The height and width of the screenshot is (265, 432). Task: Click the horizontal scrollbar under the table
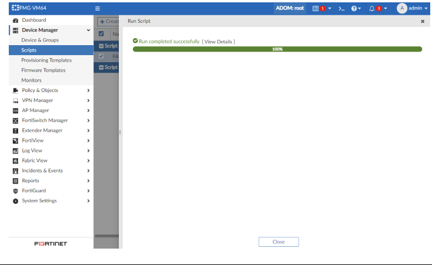click(107, 236)
